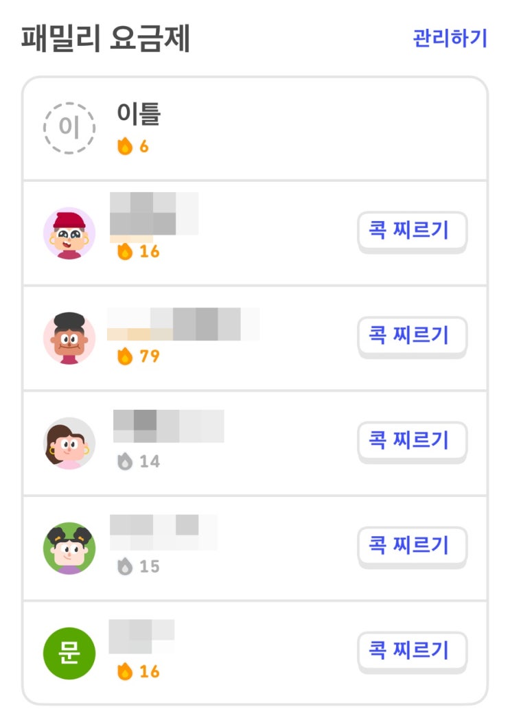This screenshot has width=510, height=718.
Task: Select the red beanie avatar
Action: [69, 233]
